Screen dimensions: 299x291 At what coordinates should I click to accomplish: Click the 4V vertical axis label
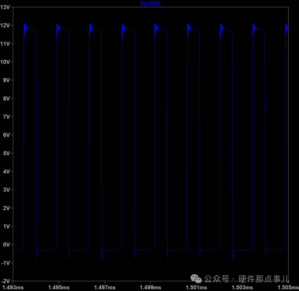pyautogui.click(x=6, y=172)
